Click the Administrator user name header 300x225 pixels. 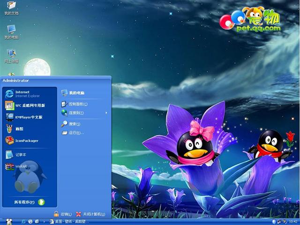tap(15, 81)
